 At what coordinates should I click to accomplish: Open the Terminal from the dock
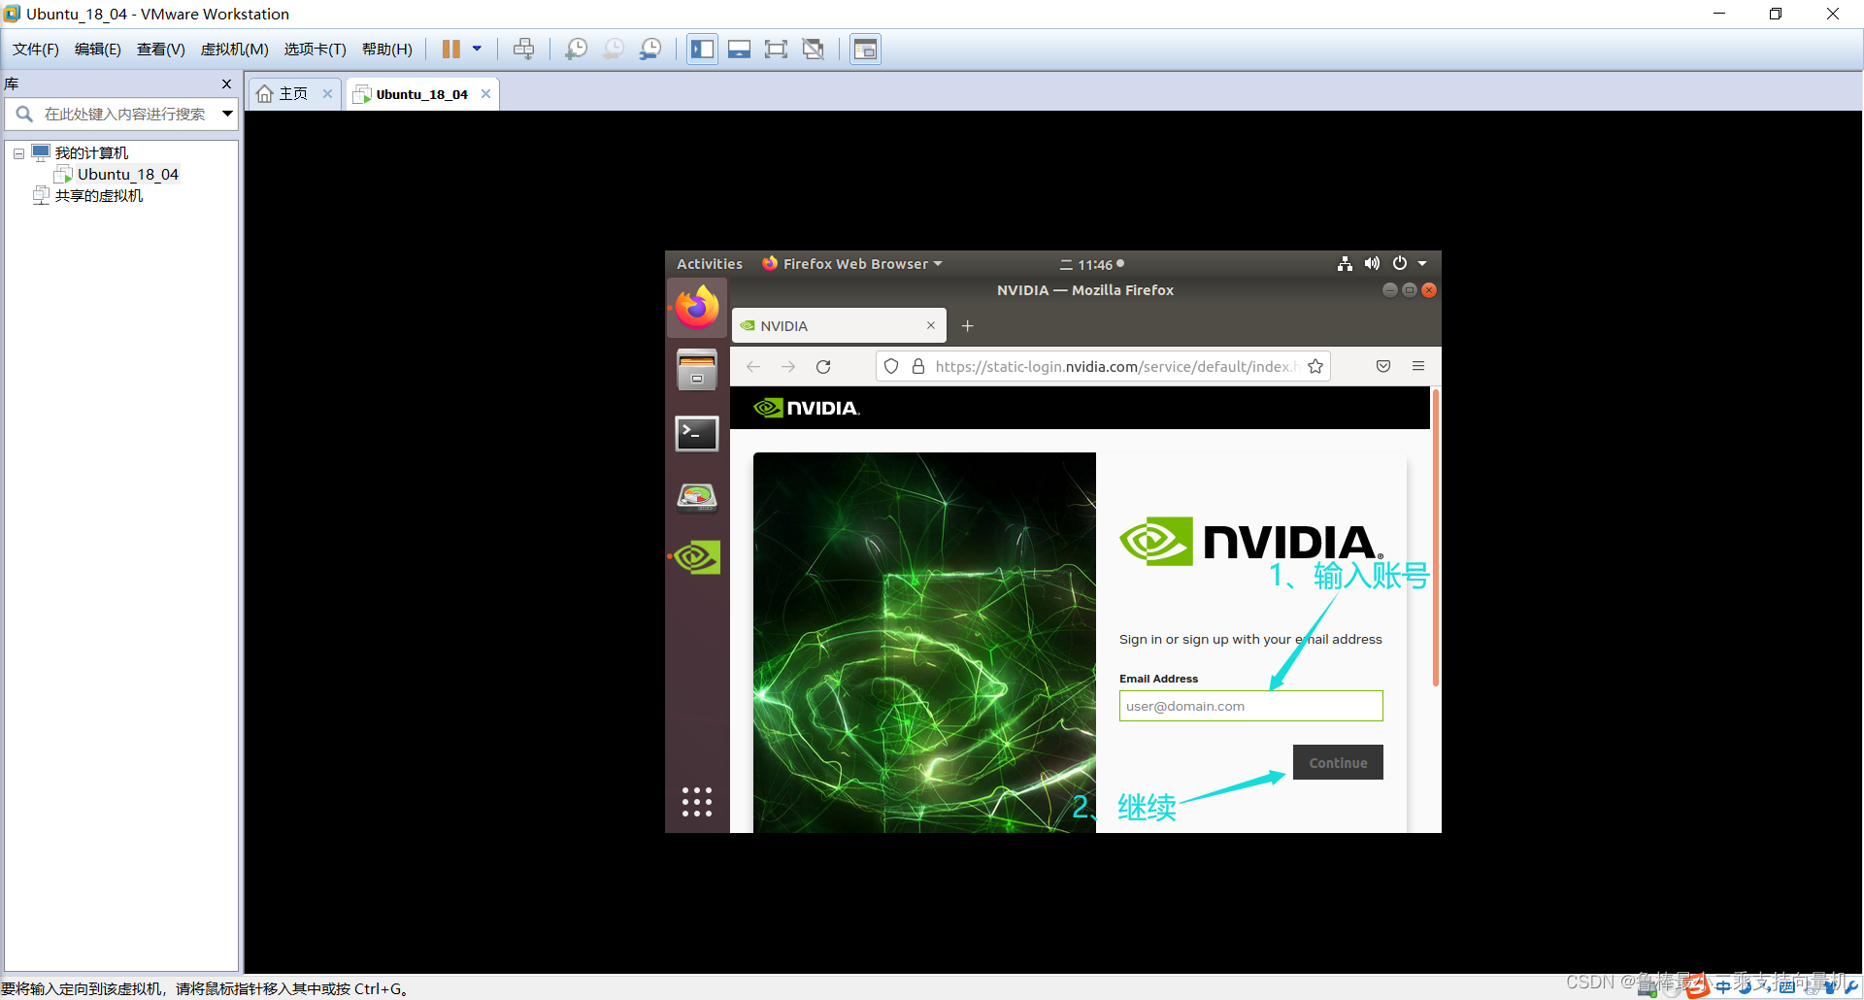click(697, 433)
